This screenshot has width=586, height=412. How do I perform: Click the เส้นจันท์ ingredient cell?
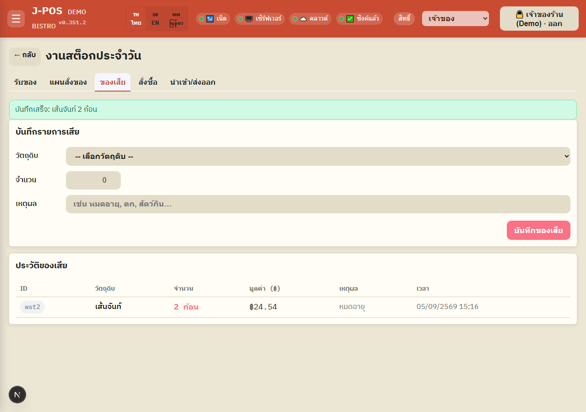pyautogui.click(x=108, y=307)
